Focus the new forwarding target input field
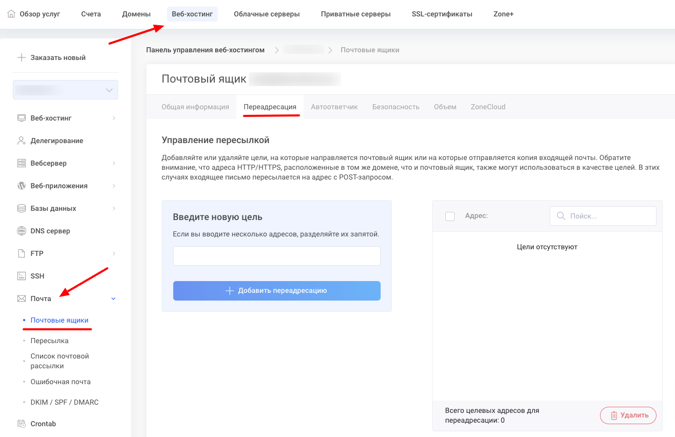This screenshot has height=437, width=675. [x=276, y=256]
